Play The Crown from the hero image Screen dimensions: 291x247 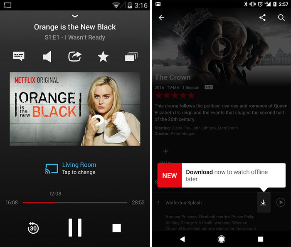[221, 47]
